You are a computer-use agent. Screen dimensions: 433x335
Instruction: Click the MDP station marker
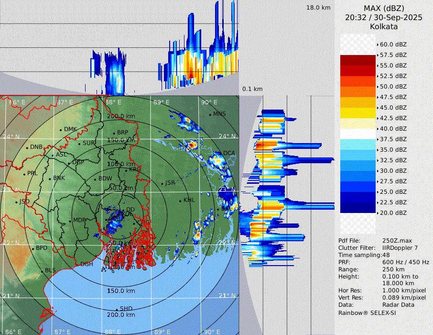tap(70, 221)
